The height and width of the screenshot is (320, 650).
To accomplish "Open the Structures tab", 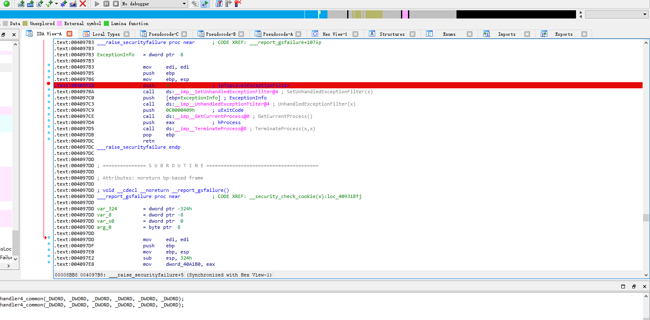I will click(x=392, y=34).
